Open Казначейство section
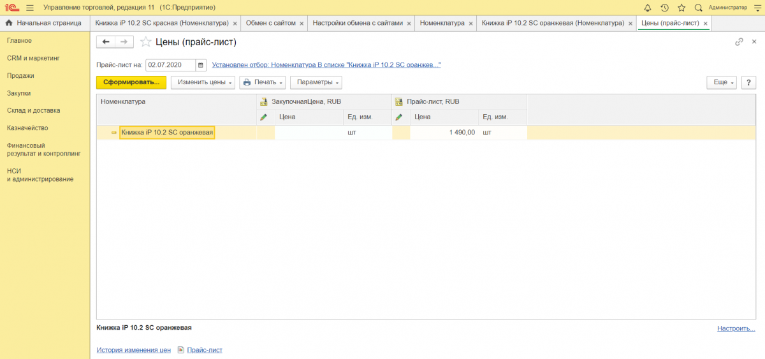 (27, 128)
